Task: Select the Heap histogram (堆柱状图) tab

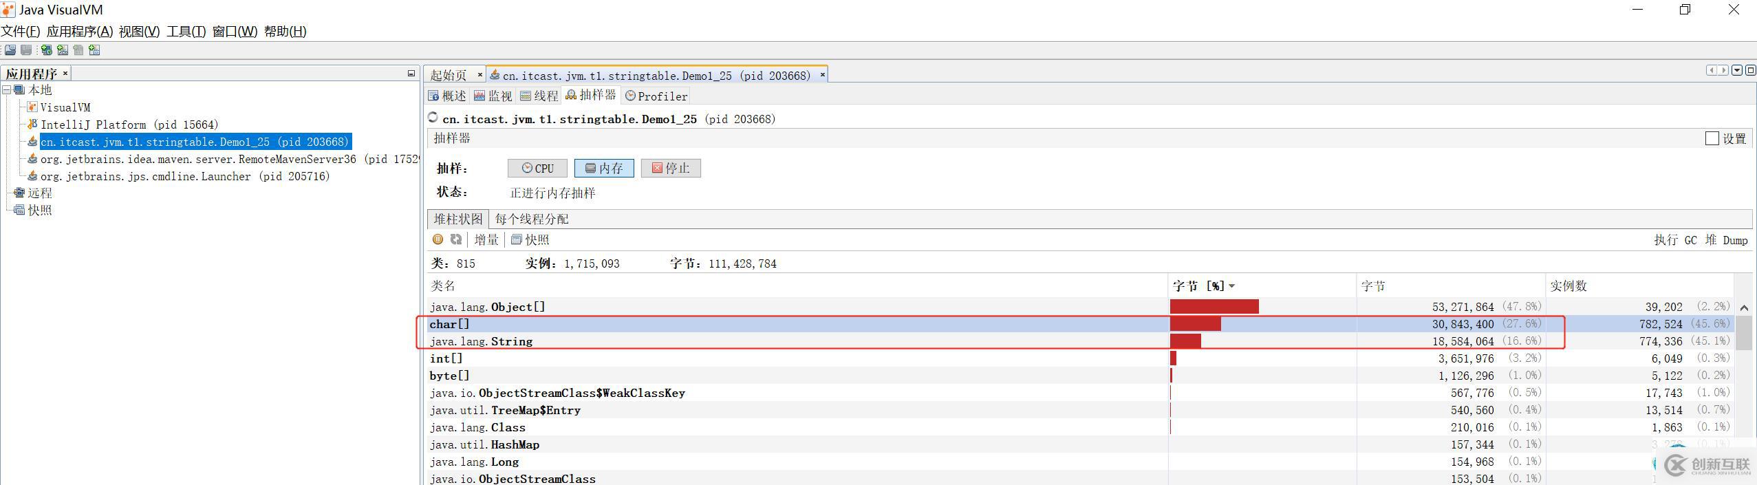Action: coord(457,219)
